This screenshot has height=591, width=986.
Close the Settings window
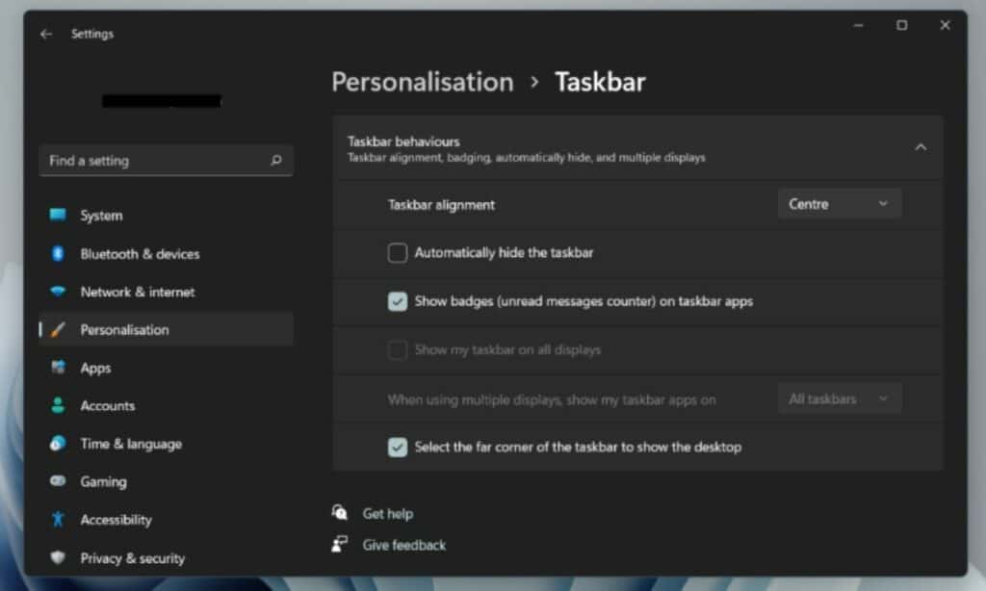point(945,25)
